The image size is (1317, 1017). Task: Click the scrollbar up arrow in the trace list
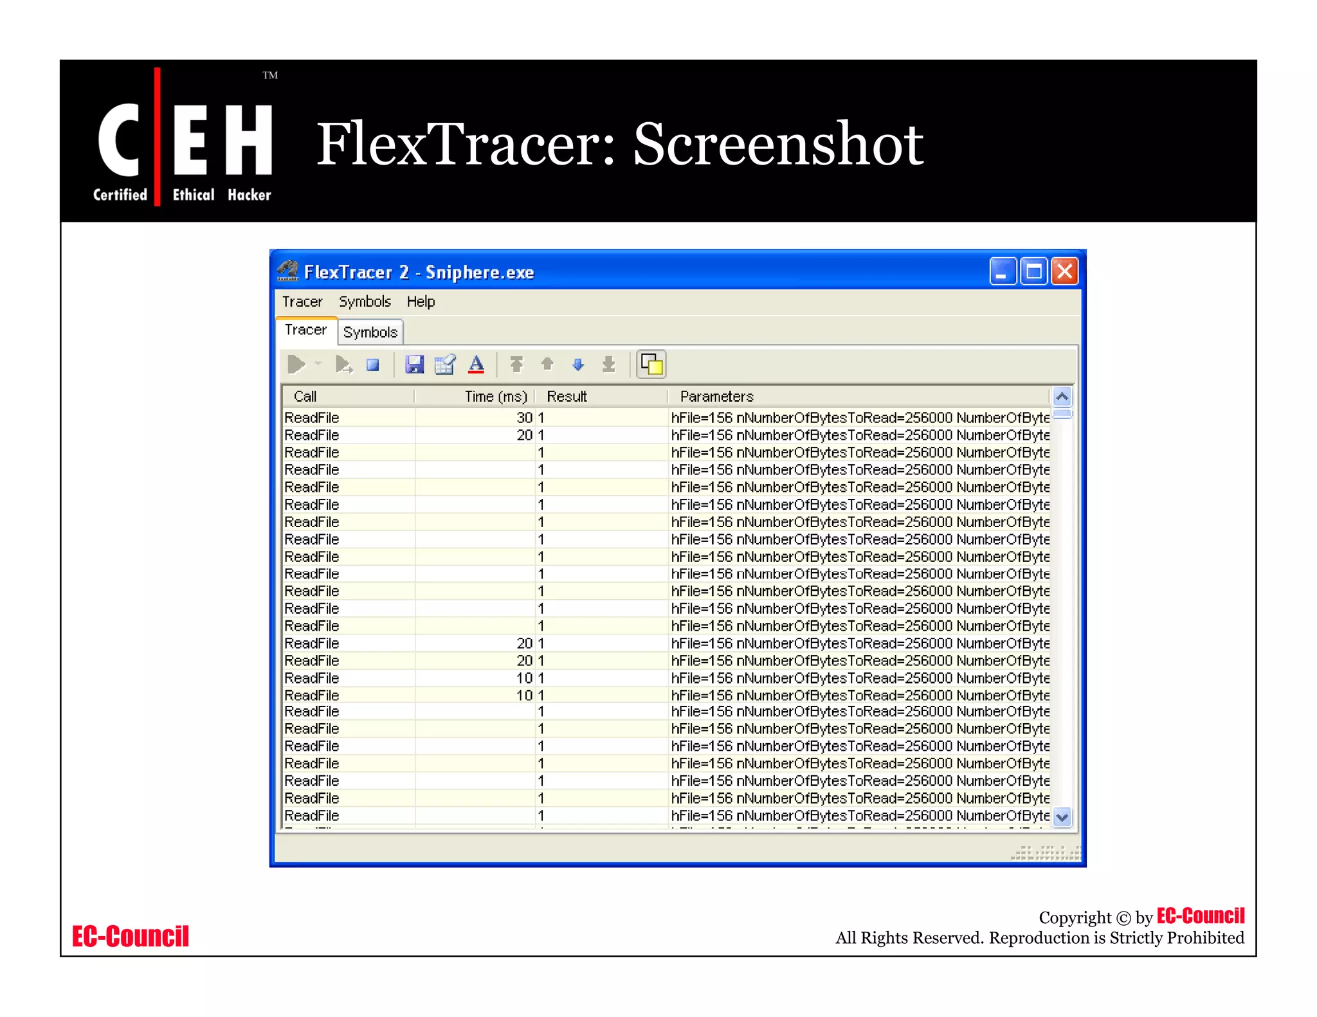point(1062,397)
